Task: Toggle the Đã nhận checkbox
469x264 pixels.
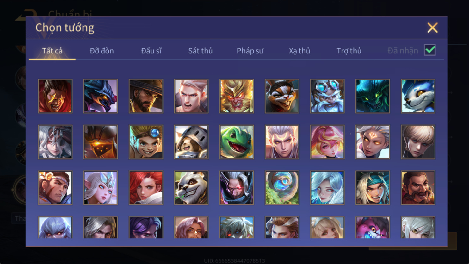Action: [x=430, y=50]
